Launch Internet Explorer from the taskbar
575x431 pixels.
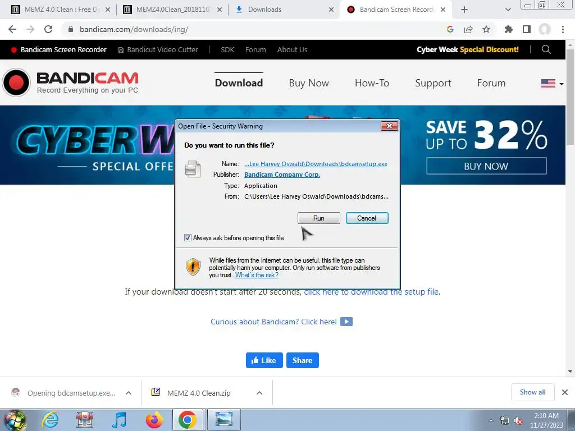(x=50, y=420)
